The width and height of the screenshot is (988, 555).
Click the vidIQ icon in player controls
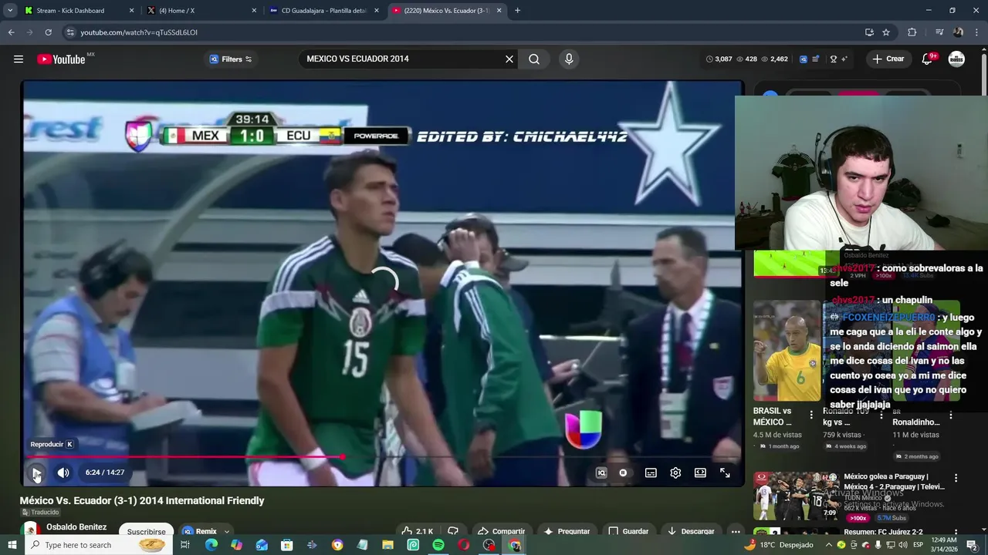[x=601, y=473]
